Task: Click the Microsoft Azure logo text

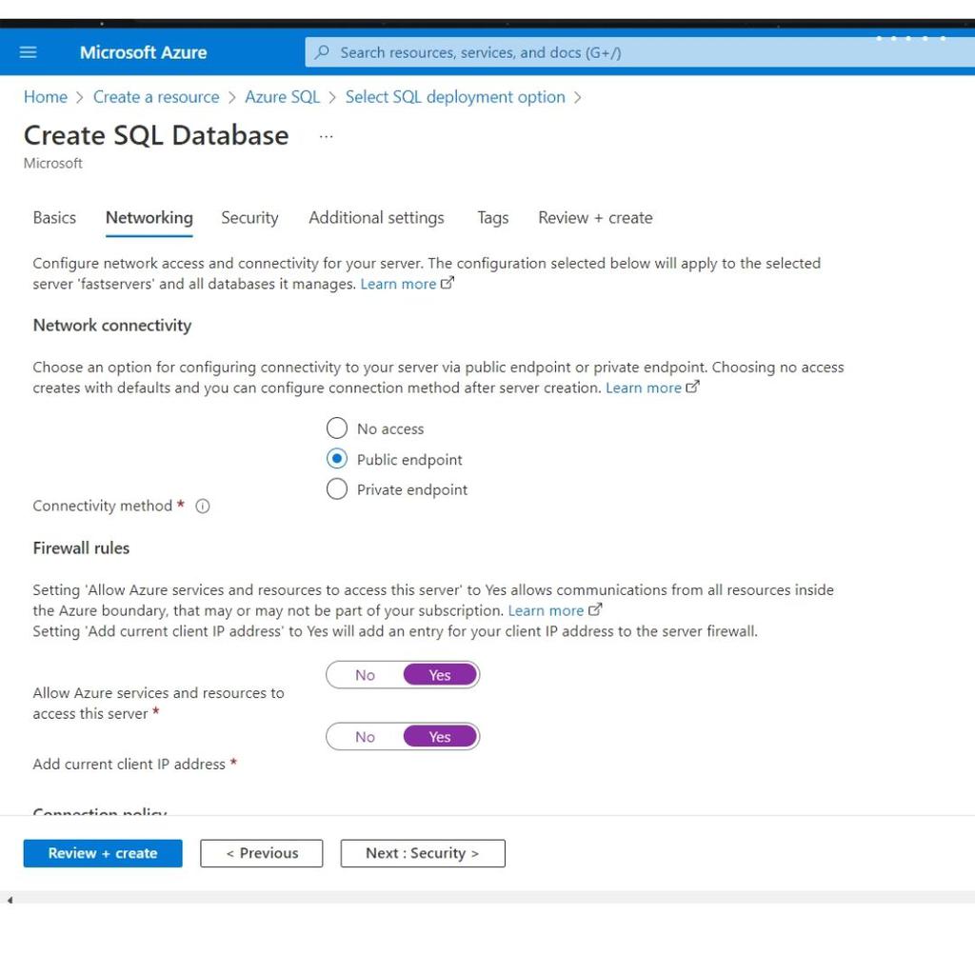Action: (143, 53)
